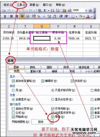
Task: Click Merge and Center icon
Action: (27, 16)
